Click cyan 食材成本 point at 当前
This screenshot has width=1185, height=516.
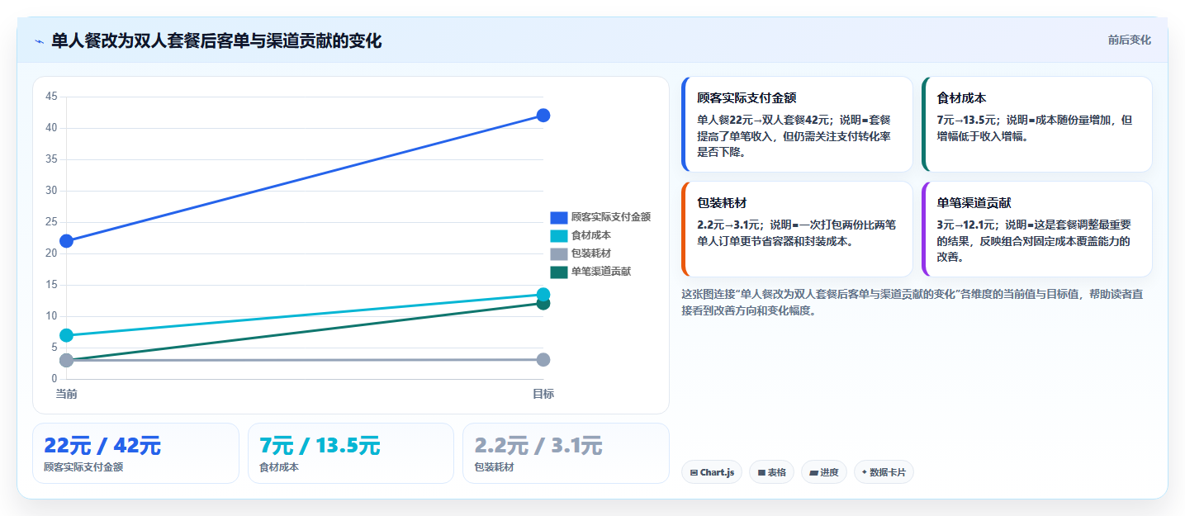[67, 335]
